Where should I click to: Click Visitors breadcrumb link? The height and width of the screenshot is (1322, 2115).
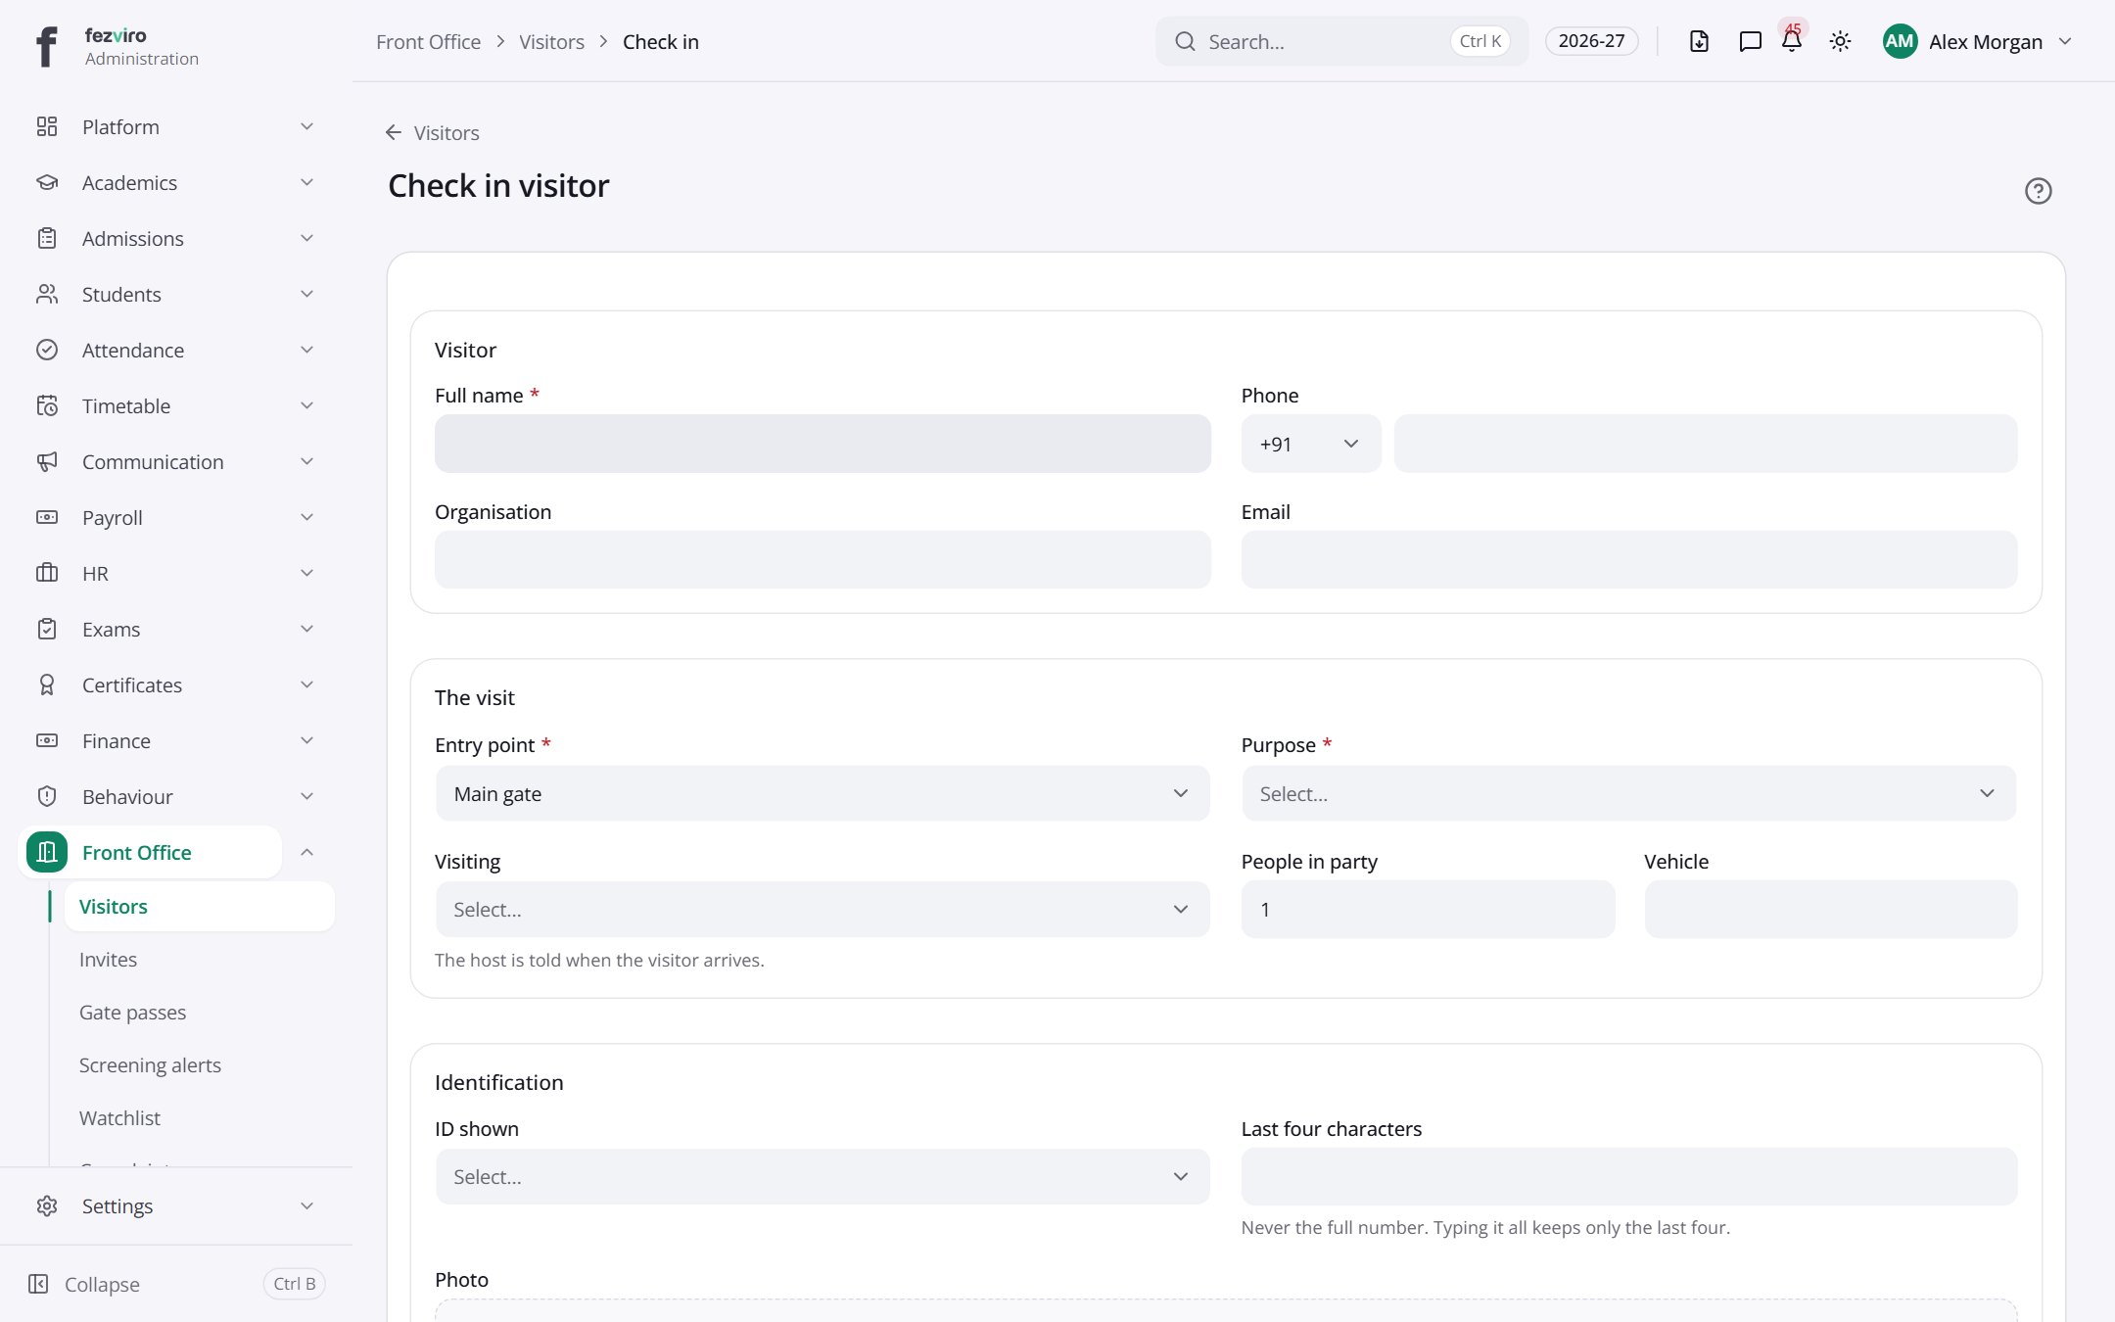coord(551,41)
